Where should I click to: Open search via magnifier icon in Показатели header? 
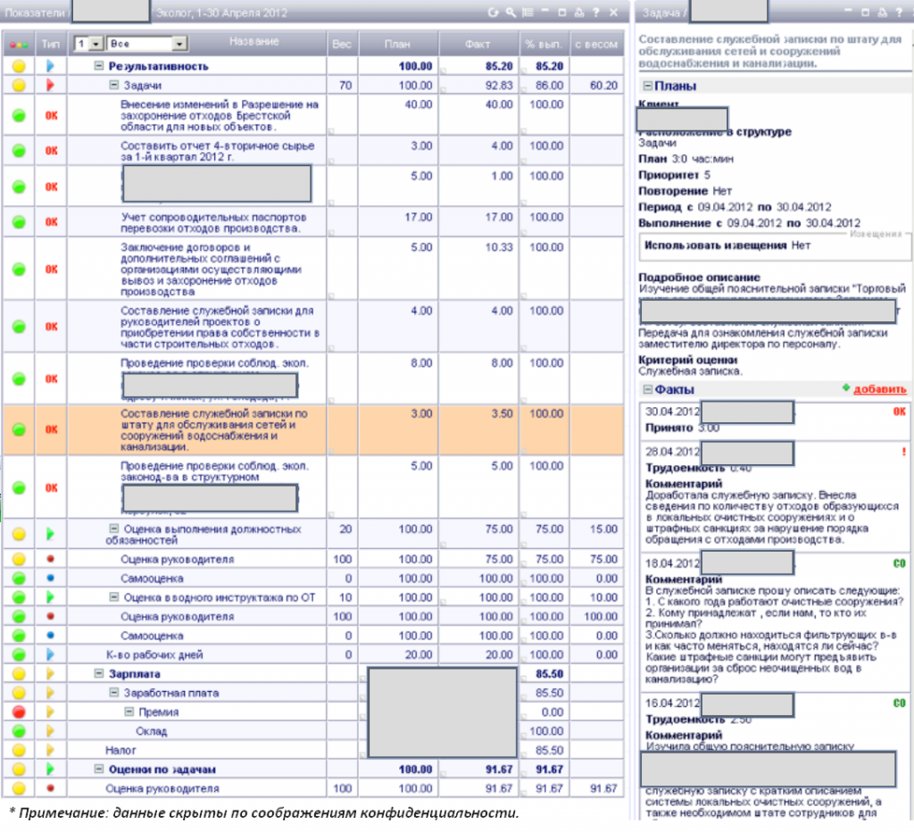pyautogui.click(x=511, y=12)
